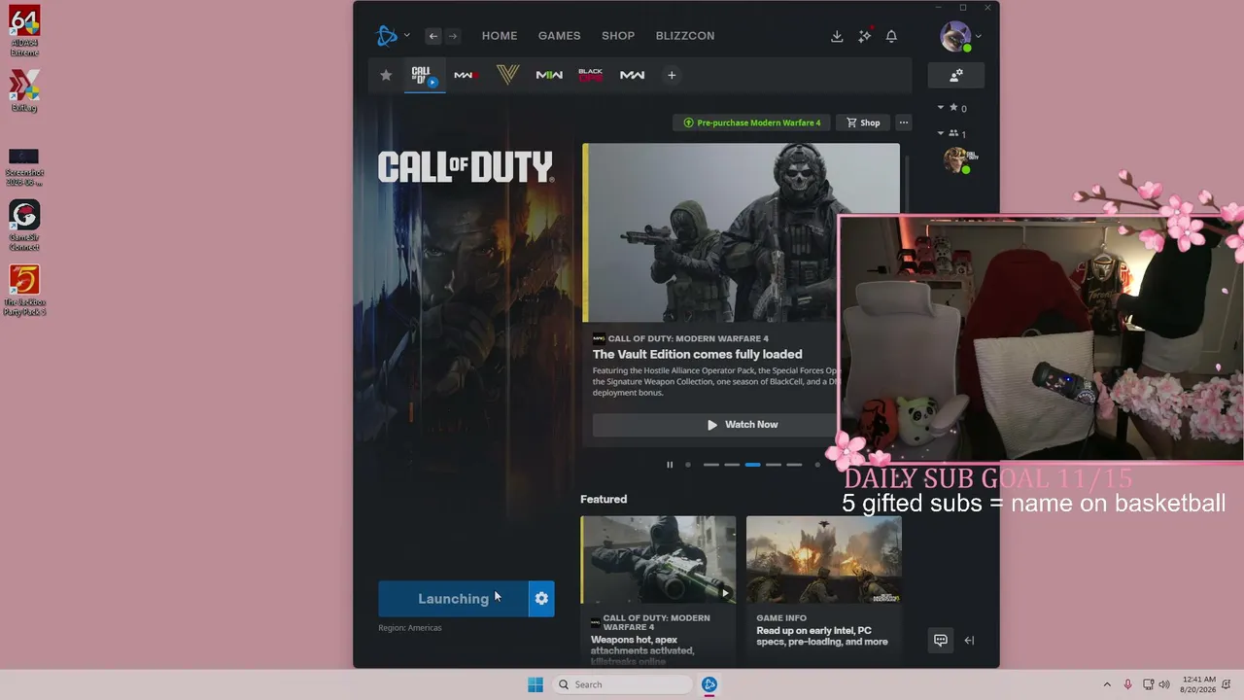1244x700 pixels.
Task: Expand the favorites group showing 0
Action: [x=952, y=108]
